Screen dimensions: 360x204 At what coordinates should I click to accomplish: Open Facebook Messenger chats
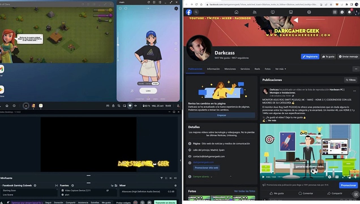point(342,12)
